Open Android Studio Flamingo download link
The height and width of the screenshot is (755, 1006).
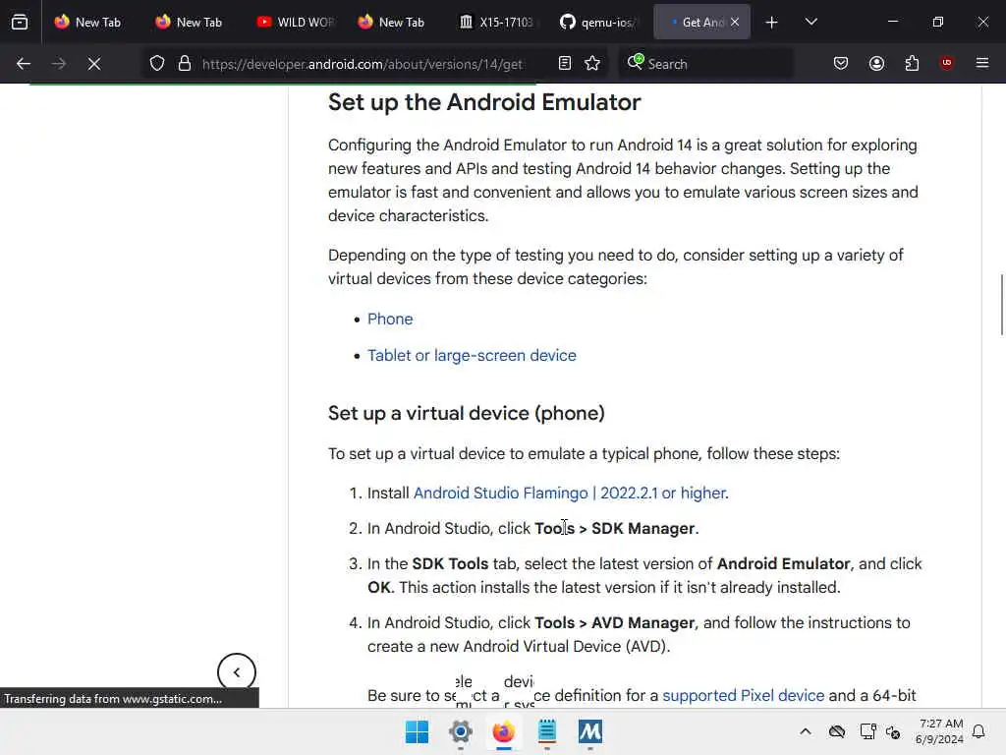(571, 494)
